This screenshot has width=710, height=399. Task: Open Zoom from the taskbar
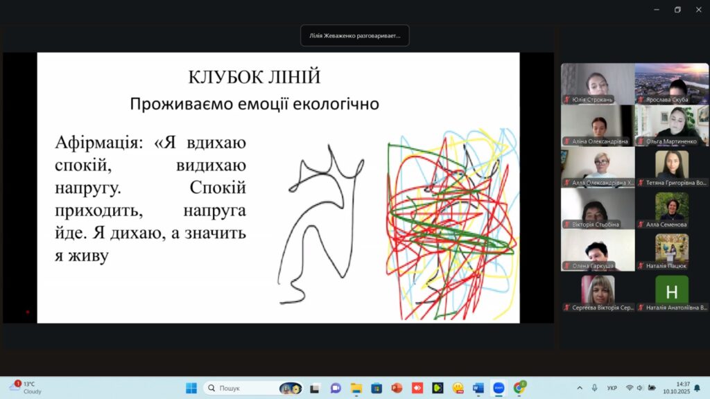[498, 388]
